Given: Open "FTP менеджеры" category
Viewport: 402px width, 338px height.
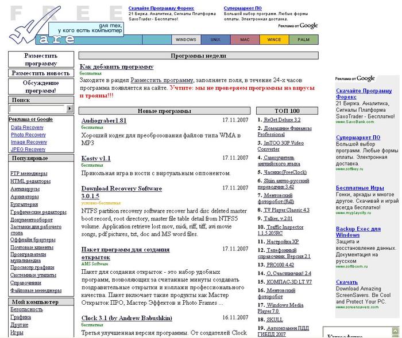Looking at the screenshot, I should tap(29, 174).
